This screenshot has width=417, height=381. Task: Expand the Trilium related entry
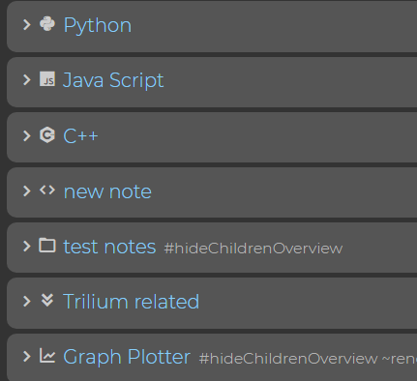(27, 302)
